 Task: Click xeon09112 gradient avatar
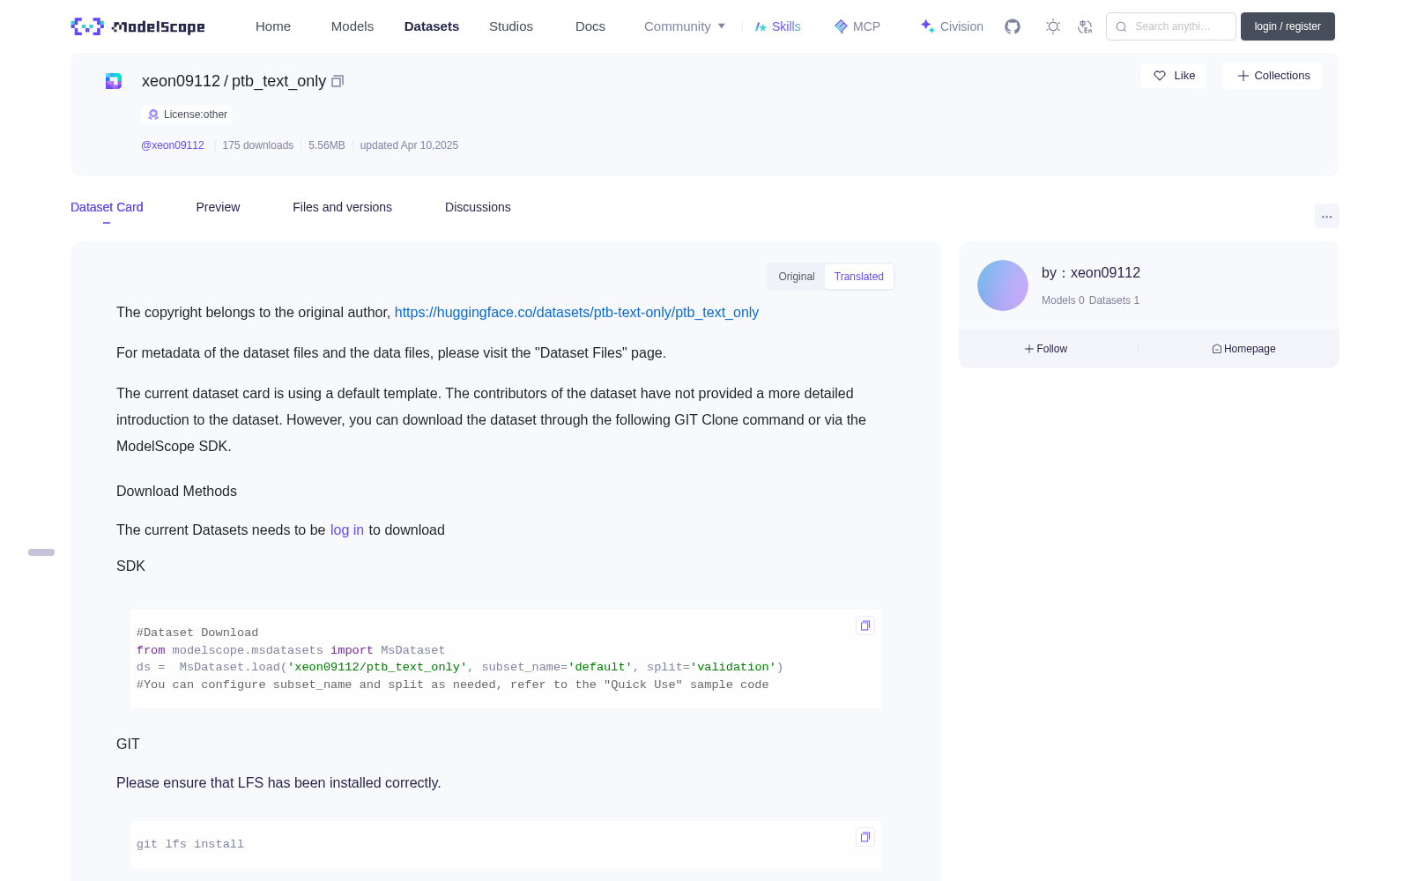tap(1003, 285)
